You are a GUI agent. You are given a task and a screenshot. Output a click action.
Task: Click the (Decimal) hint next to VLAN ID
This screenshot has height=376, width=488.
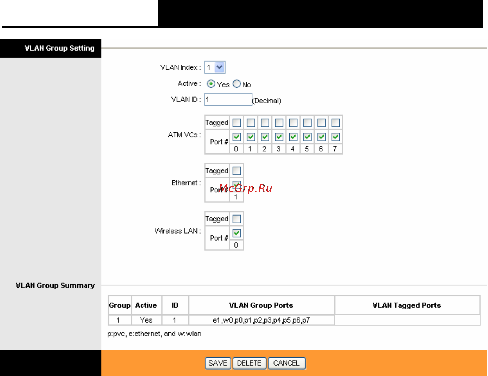(x=267, y=101)
